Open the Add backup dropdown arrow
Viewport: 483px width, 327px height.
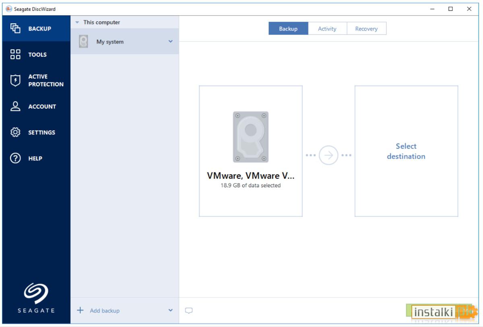click(171, 310)
